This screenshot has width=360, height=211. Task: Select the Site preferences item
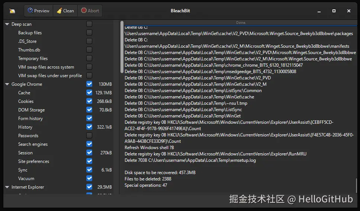(33, 161)
